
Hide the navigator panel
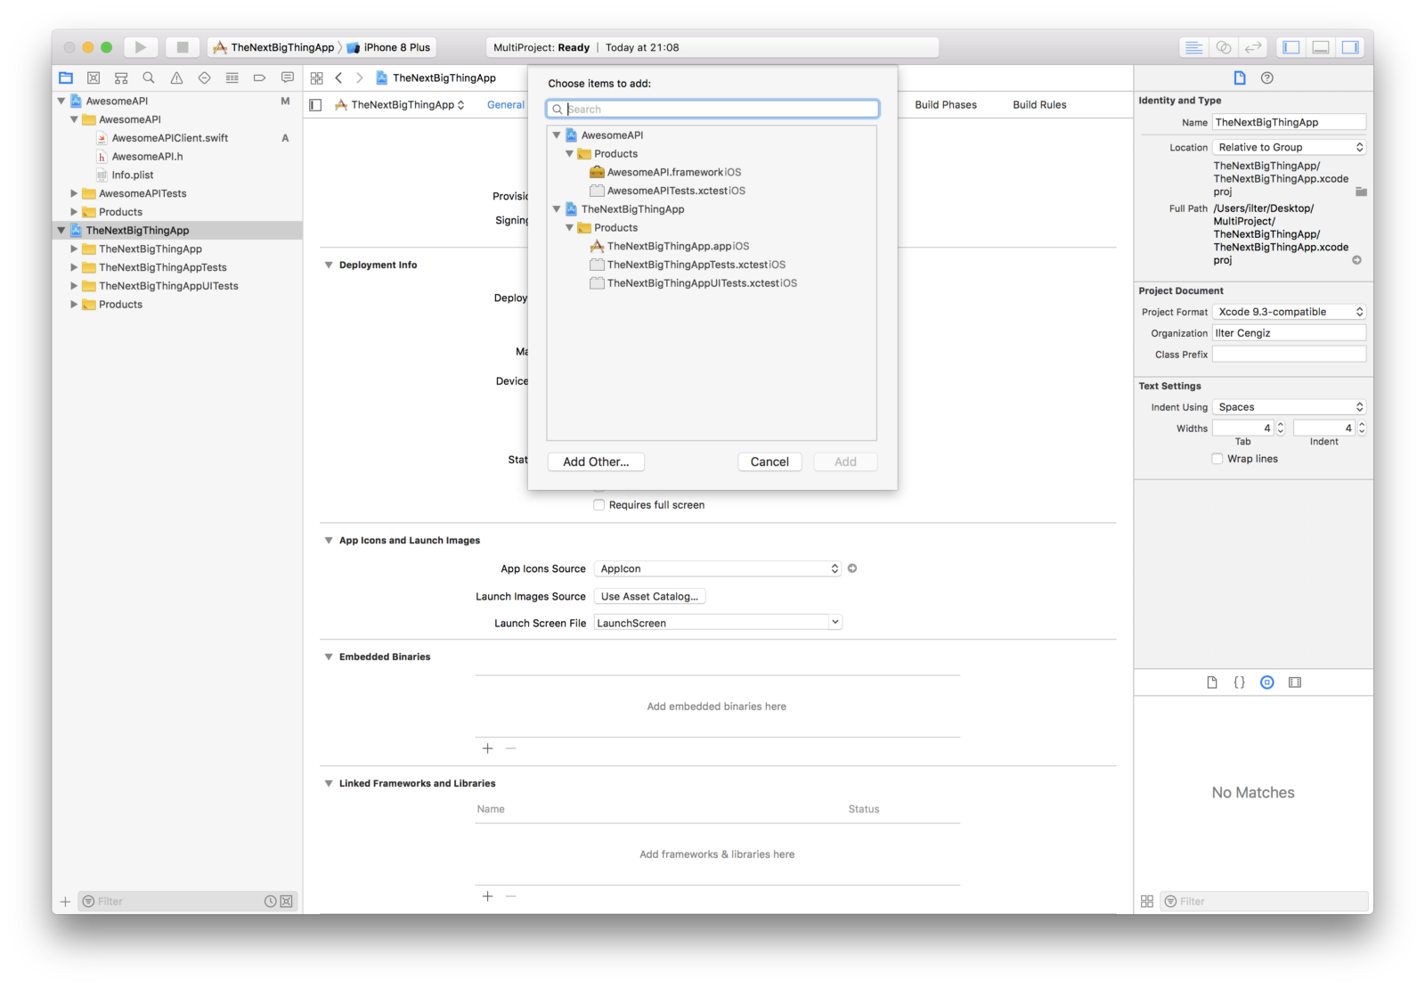pyautogui.click(x=1291, y=47)
